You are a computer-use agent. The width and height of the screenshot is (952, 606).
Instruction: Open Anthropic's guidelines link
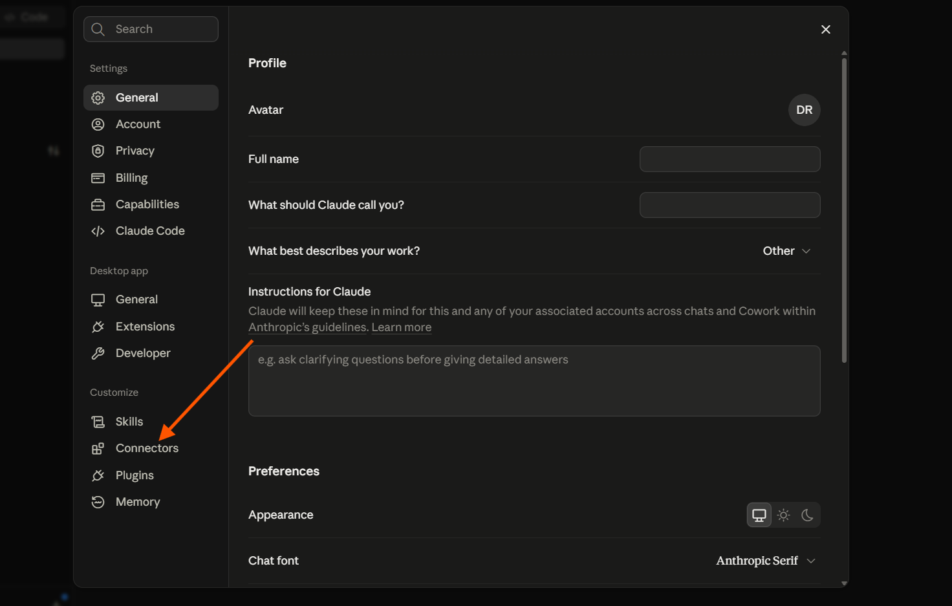(308, 327)
